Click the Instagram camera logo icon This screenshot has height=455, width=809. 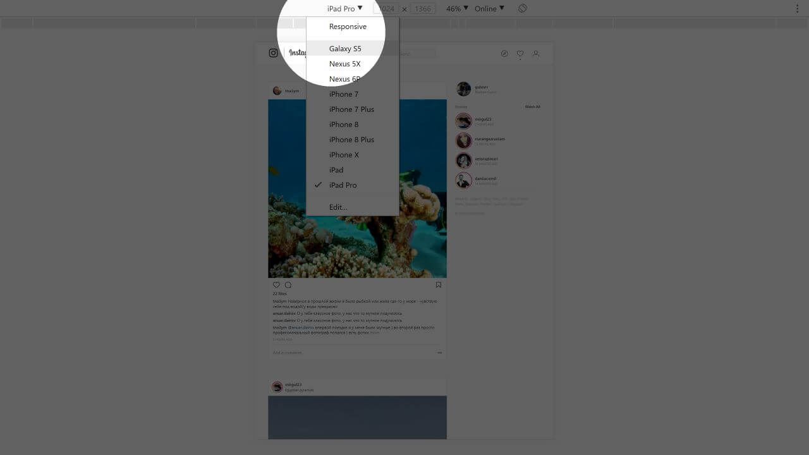(273, 53)
